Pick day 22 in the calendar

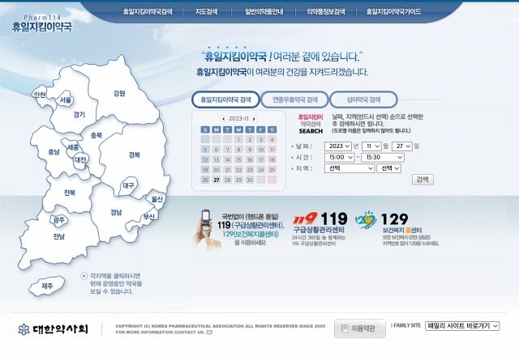pyautogui.click(x=238, y=170)
